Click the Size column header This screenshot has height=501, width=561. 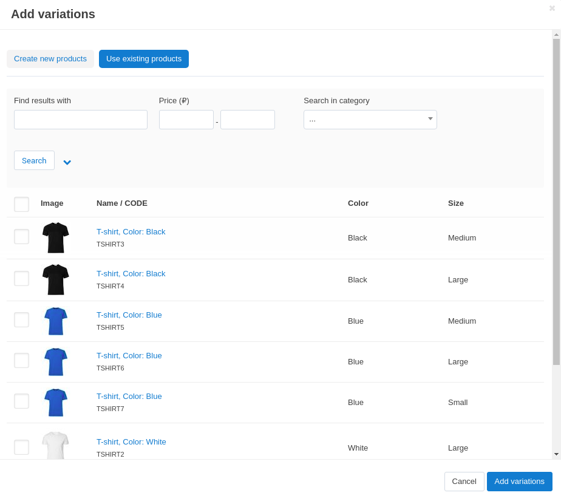pos(456,203)
